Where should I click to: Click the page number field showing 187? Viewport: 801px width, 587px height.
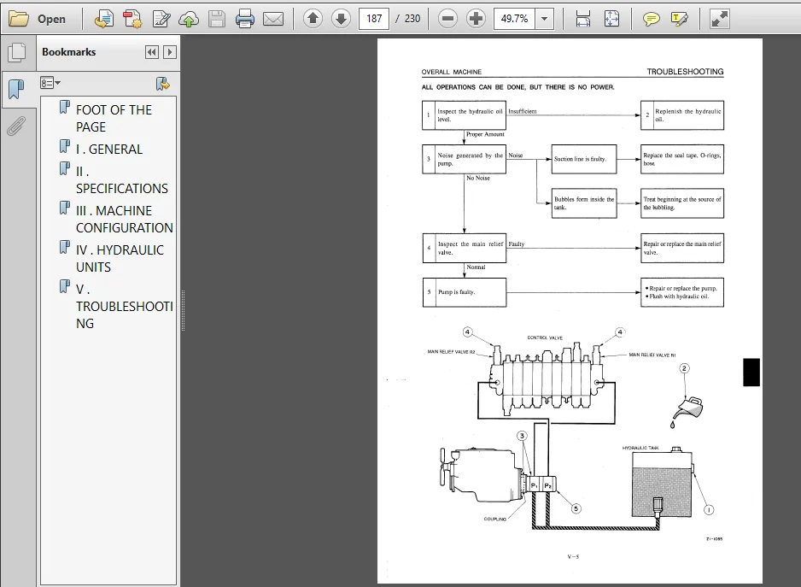(374, 19)
